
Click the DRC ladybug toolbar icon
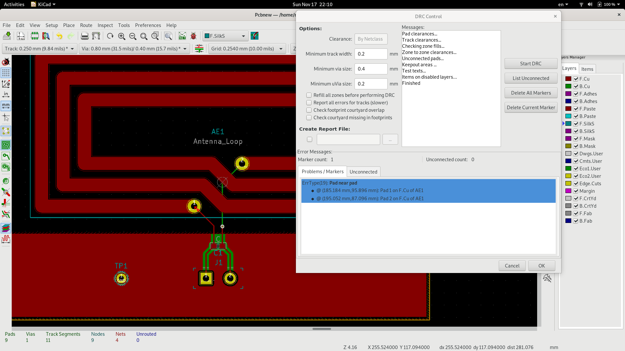[193, 36]
